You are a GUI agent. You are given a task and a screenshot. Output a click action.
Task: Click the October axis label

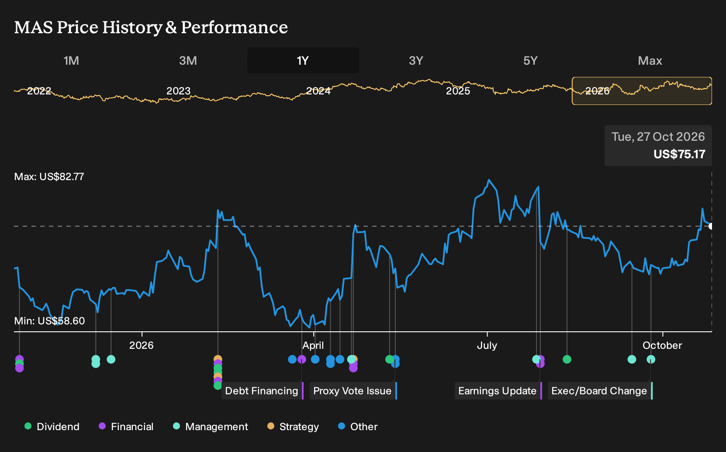(x=662, y=345)
